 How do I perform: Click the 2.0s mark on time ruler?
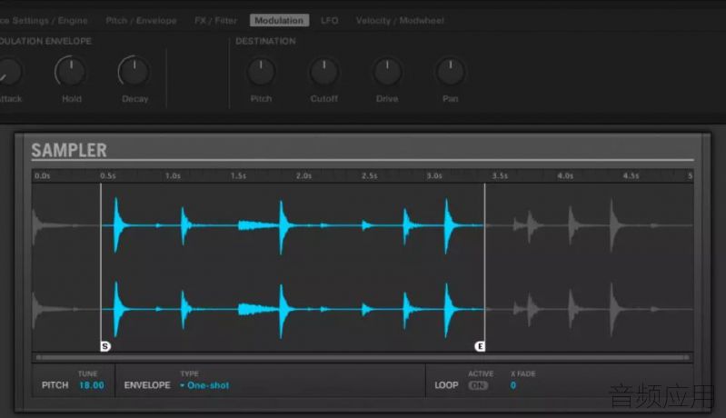click(x=303, y=176)
